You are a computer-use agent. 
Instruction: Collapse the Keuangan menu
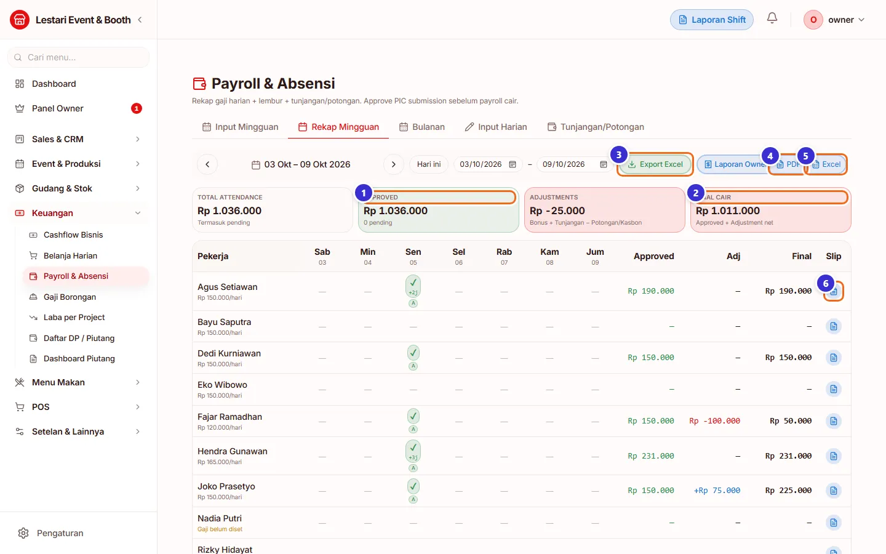(x=79, y=213)
